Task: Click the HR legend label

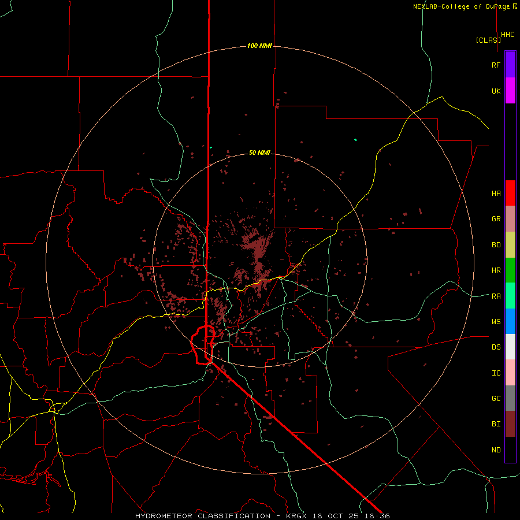Action: coord(496,270)
